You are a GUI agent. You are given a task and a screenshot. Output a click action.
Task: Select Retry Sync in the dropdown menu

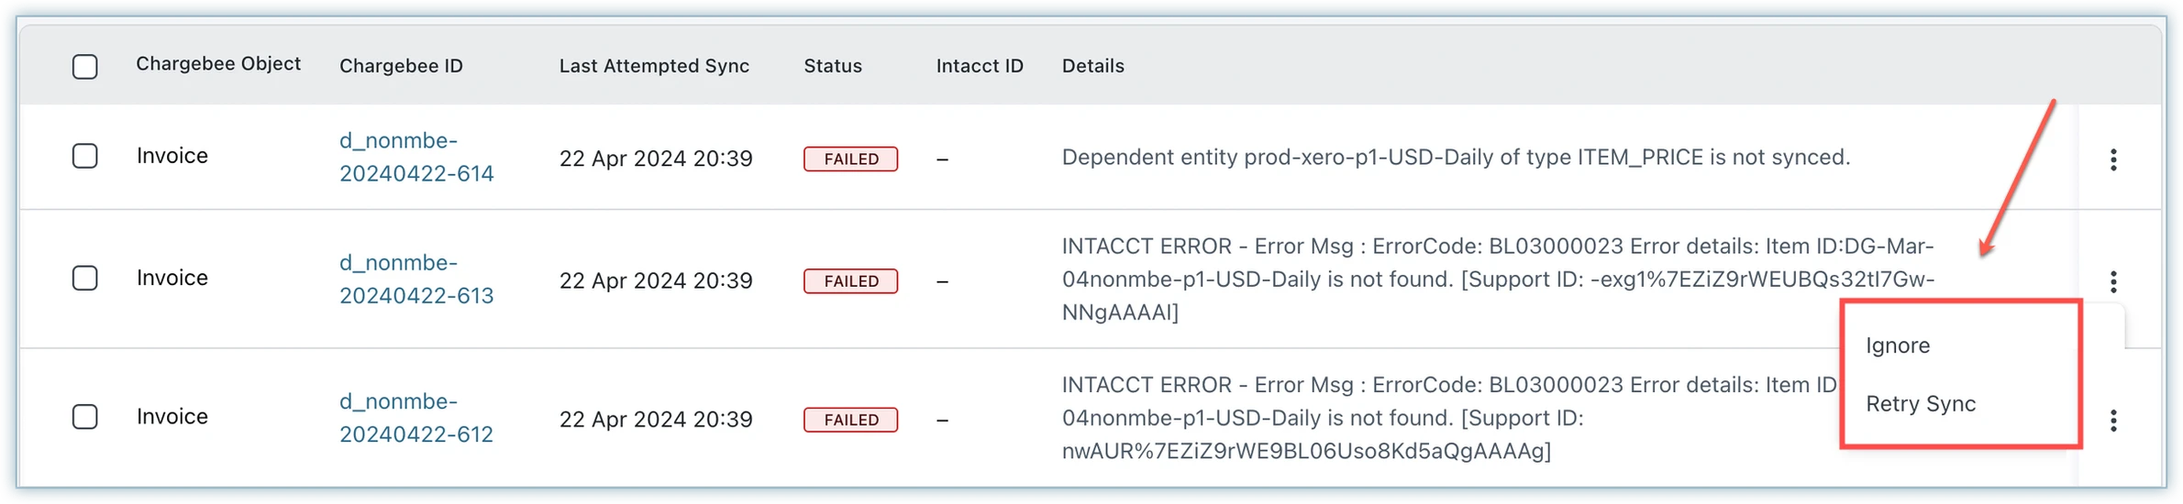1921,404
